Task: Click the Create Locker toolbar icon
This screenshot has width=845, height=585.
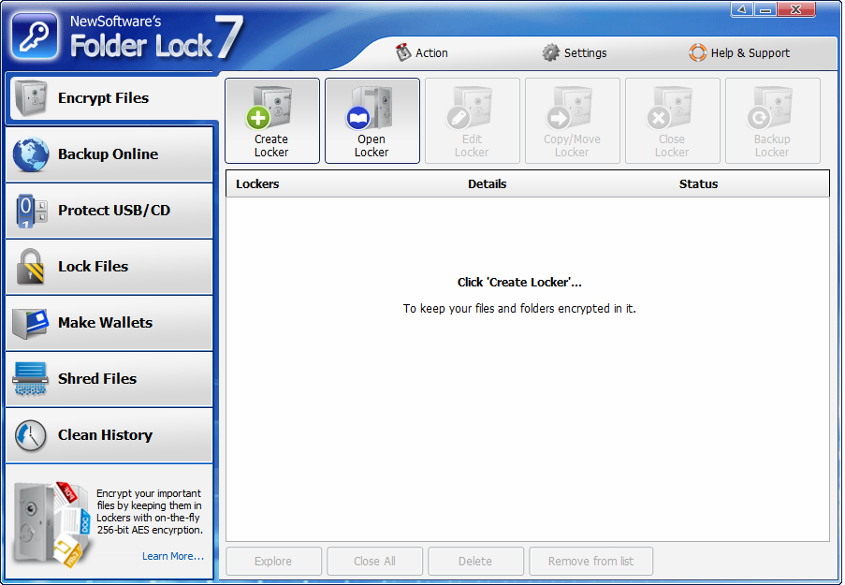Action: [x=271, y=121]
